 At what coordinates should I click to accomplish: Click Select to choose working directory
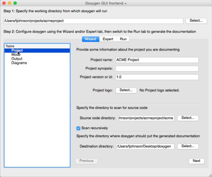click(196, 21)
